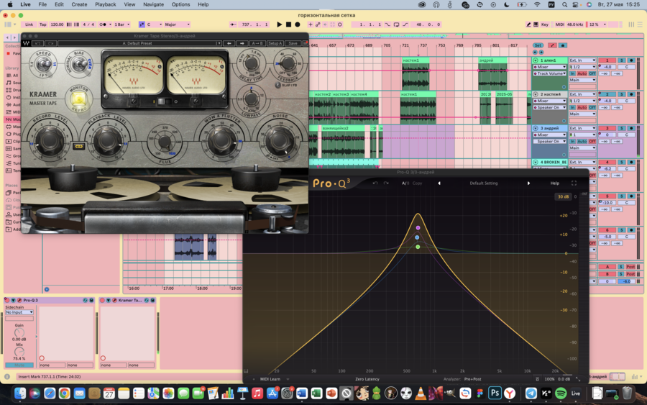Toggle the Link button in the control bar
This screenshot has width=647, height=405.
(x=29, y=24)
